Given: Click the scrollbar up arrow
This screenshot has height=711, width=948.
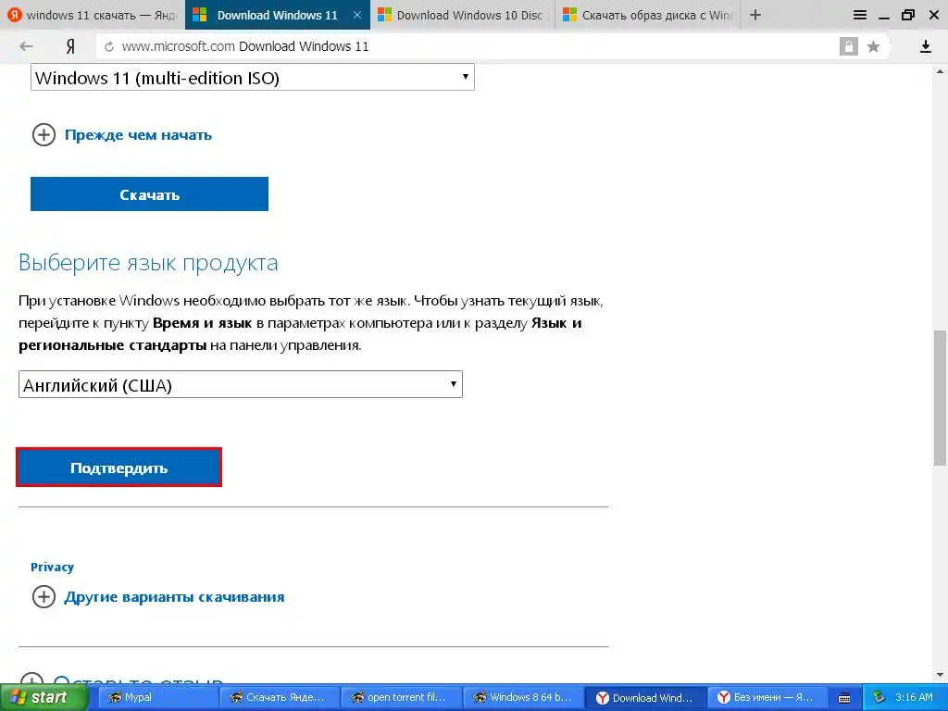Looking at the screenshot, I should point(941,71).
